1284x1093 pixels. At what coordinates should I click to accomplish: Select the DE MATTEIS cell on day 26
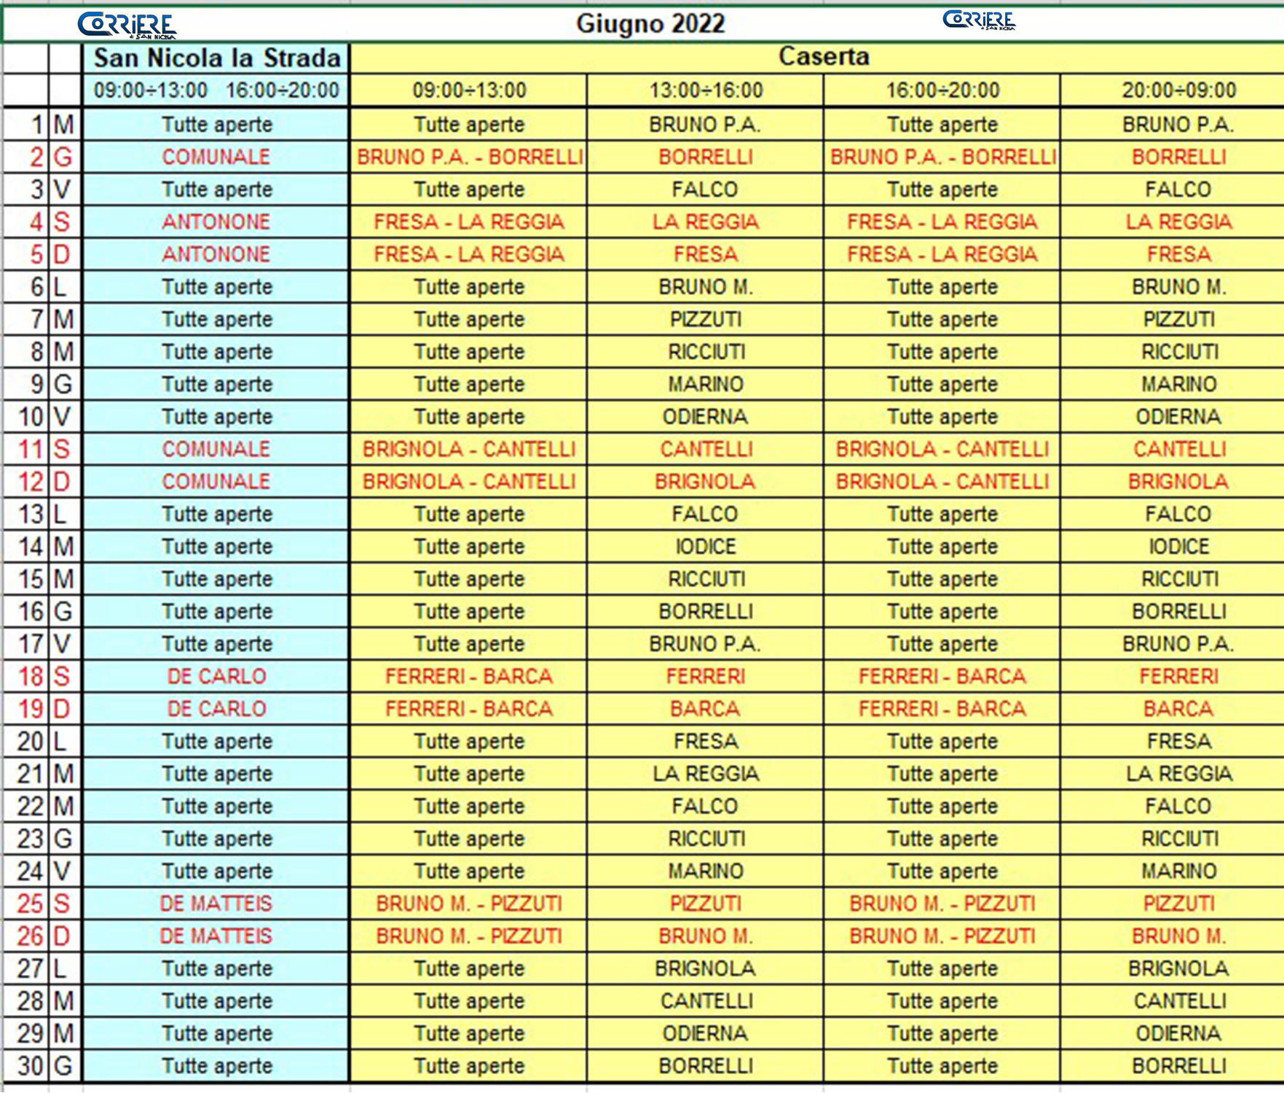tap(216, 936)
